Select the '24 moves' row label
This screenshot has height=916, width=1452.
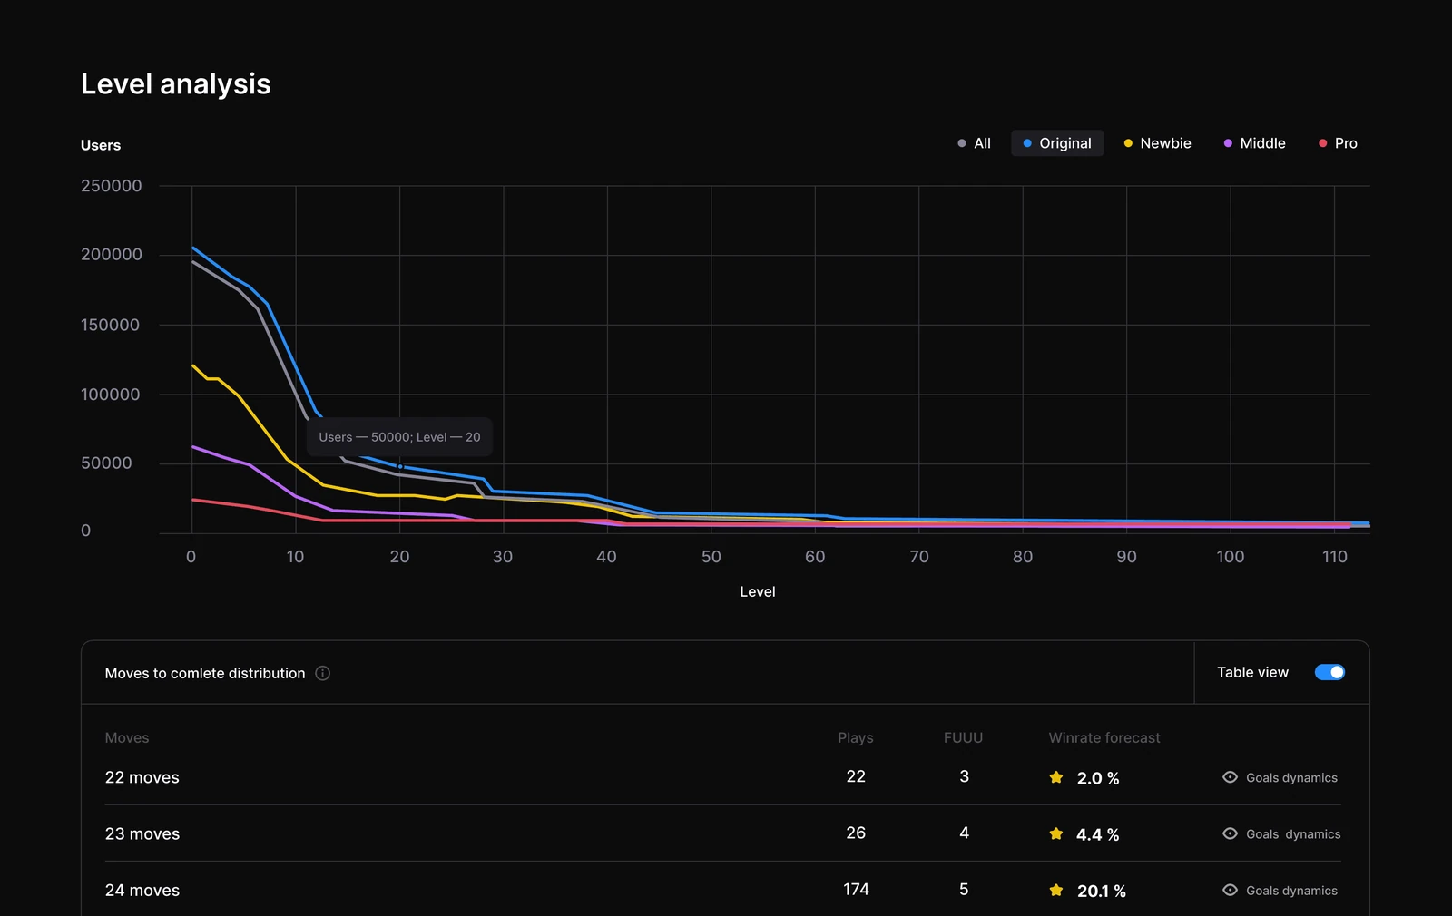(142, 890)
